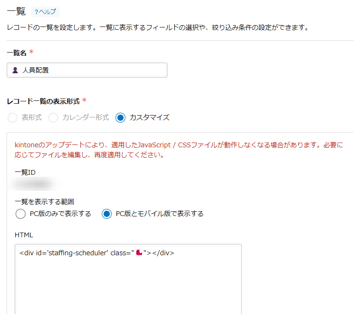
Task: Open the ?ヘルプ help link
Action: [x=45, y=12]
